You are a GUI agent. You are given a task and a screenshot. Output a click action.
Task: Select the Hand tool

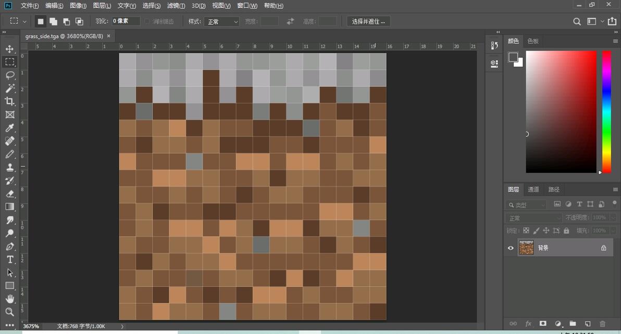9,299
